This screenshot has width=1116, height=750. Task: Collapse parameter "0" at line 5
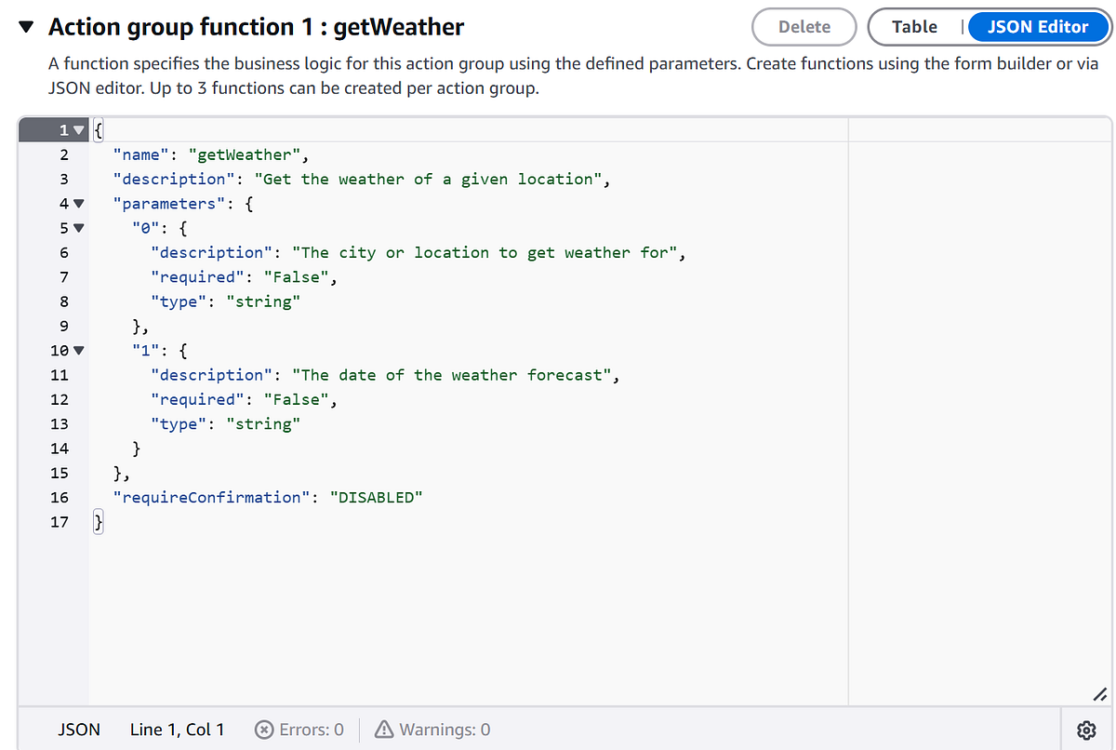[78, 227]
